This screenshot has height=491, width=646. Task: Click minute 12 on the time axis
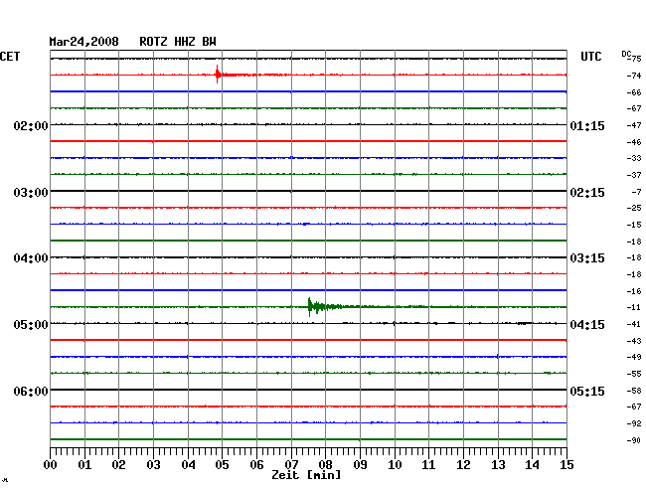[463, 465]
